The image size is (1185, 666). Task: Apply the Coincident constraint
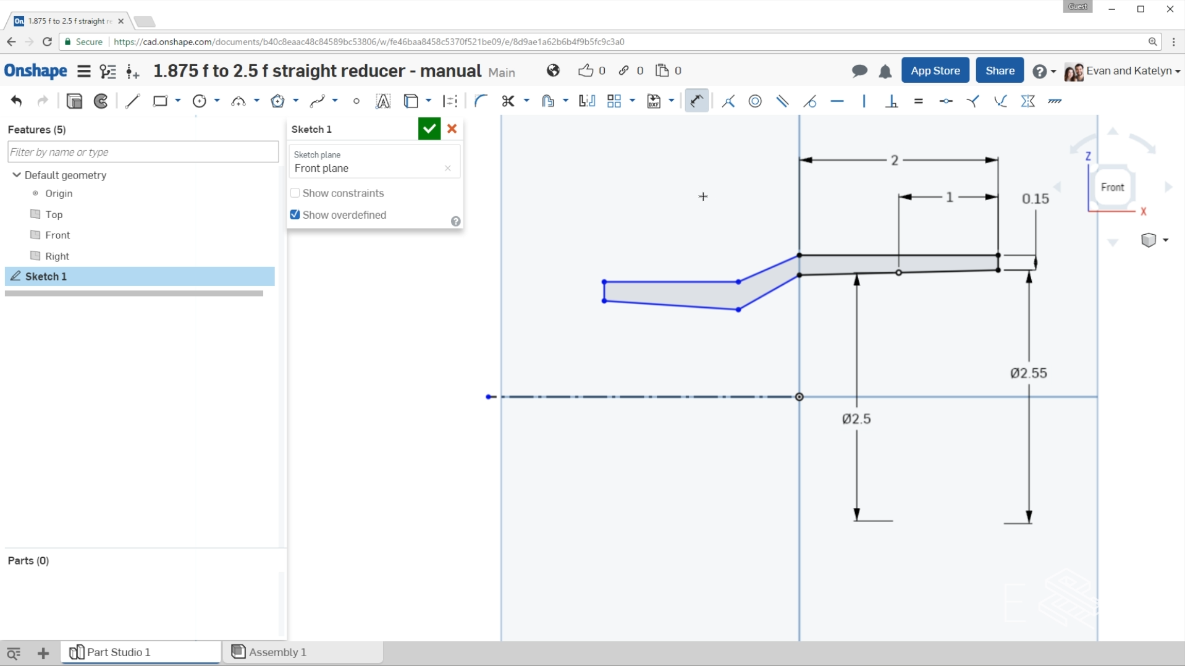coord(728,101)
